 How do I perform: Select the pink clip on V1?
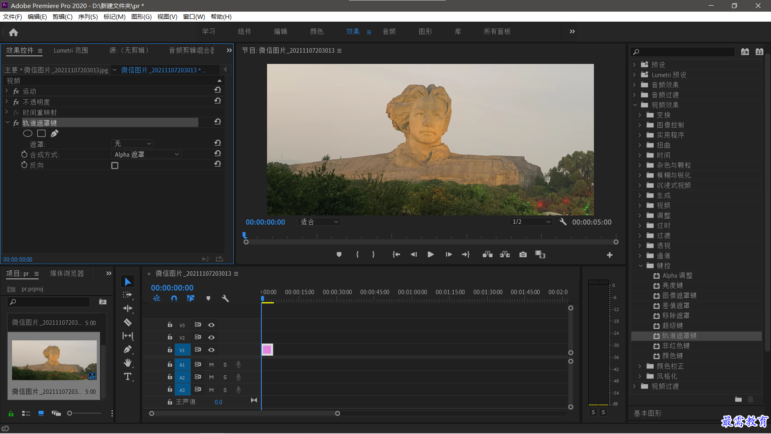(267, 350)
